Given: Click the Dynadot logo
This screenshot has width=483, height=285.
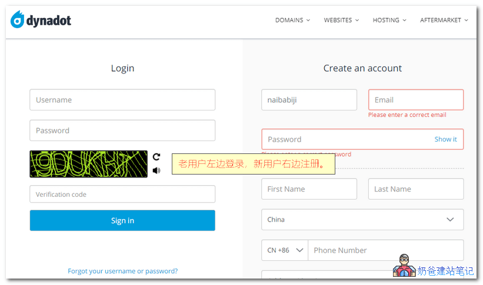Looking at the screenshot, I should pyautogui.click(x=41, y=20).
